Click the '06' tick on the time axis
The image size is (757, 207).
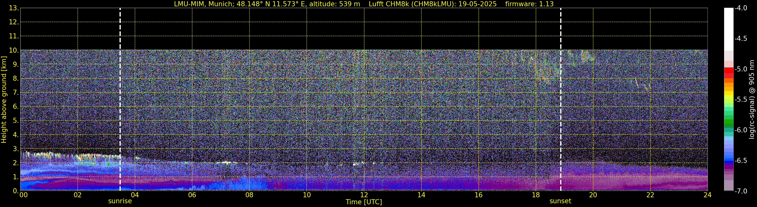[192, 195]
